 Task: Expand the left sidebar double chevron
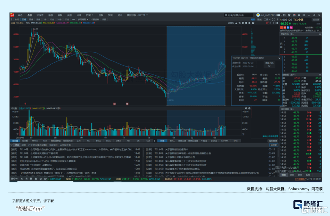(11, 20)
